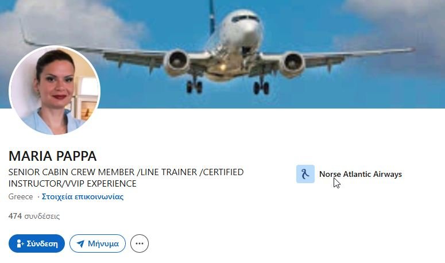
Task: View the 474 συνδέσεις connections count
Action: [34, 216]
